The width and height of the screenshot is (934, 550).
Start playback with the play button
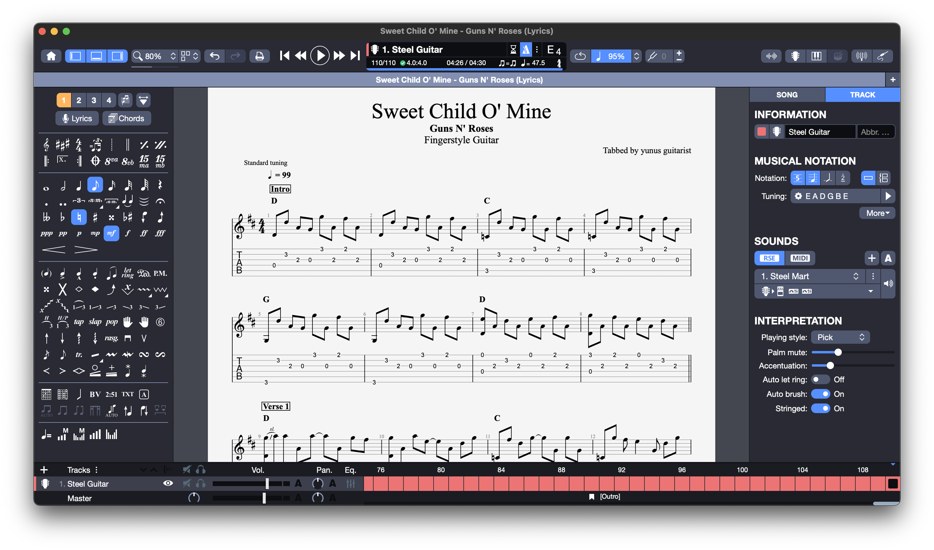click(319, 56)
